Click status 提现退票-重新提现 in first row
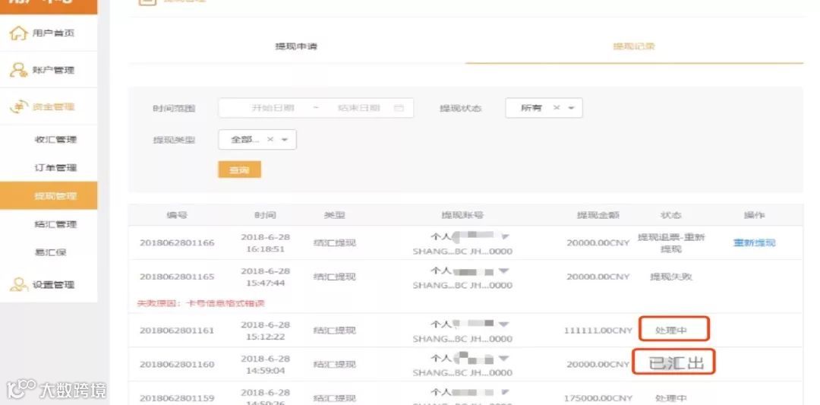This screenshot has width=820, height=405. click(x=671, y=243)
